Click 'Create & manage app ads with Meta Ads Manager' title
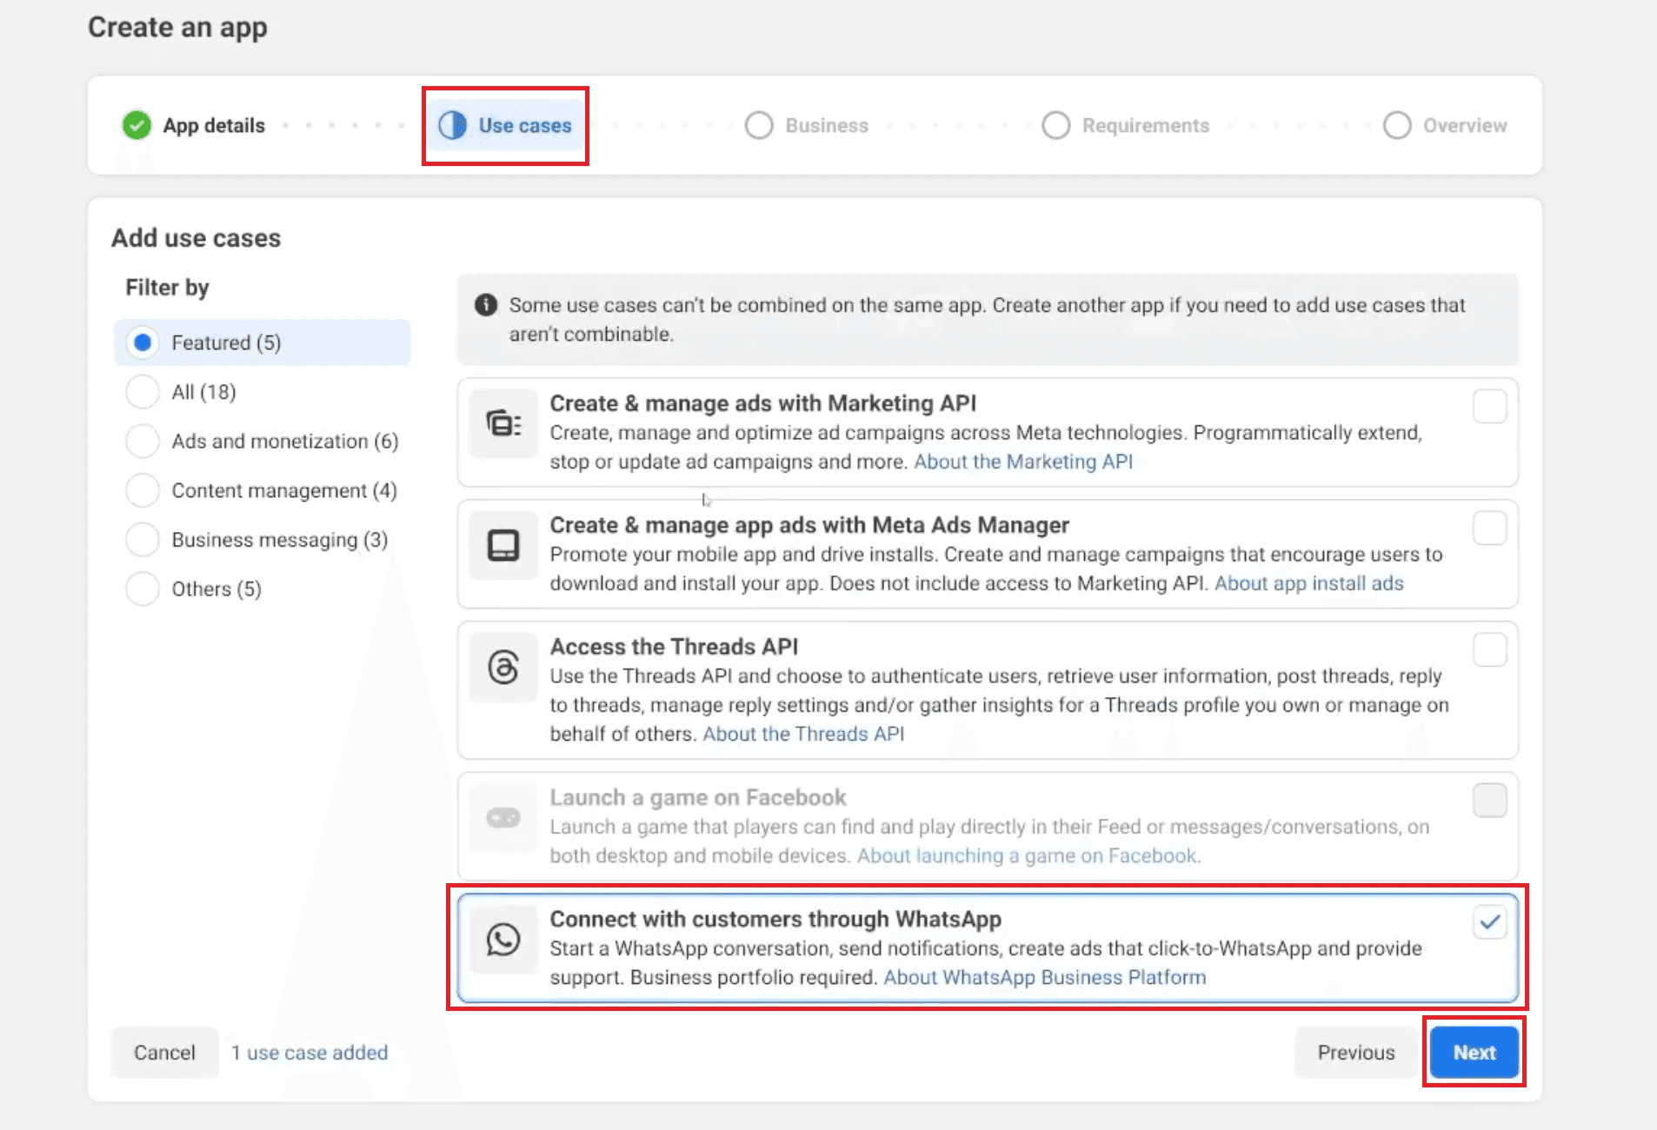 tap(809, 525)
